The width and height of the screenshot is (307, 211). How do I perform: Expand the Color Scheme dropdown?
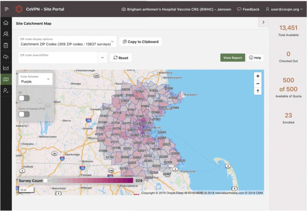(35, 79)
